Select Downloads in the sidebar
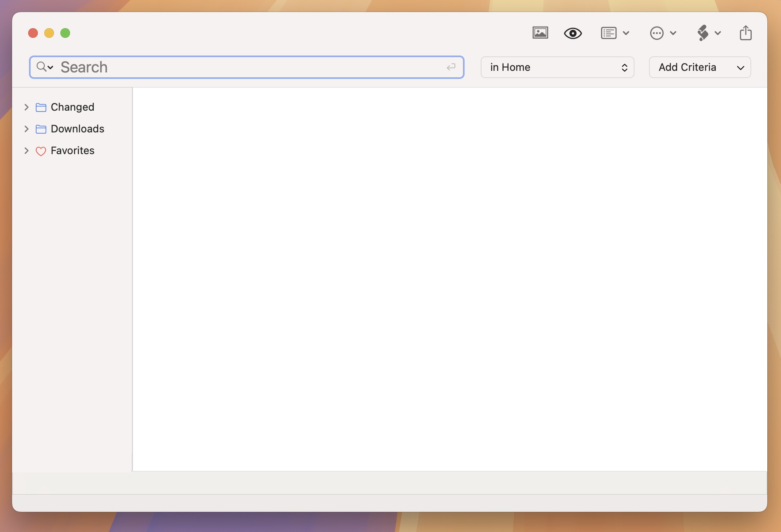The width and height of the screenshot is (781, 532). (77, 129)
